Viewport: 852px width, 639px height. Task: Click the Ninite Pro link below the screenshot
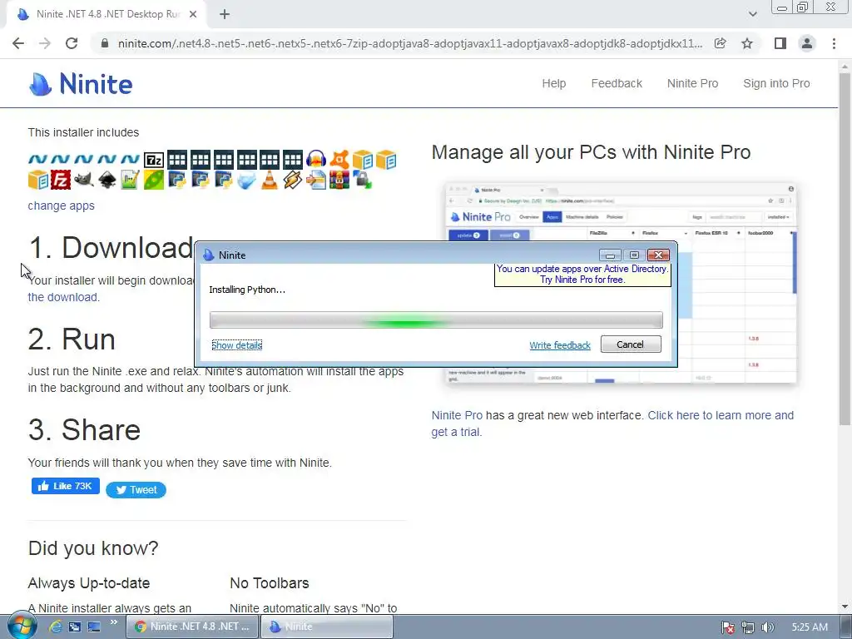point(457,415)
